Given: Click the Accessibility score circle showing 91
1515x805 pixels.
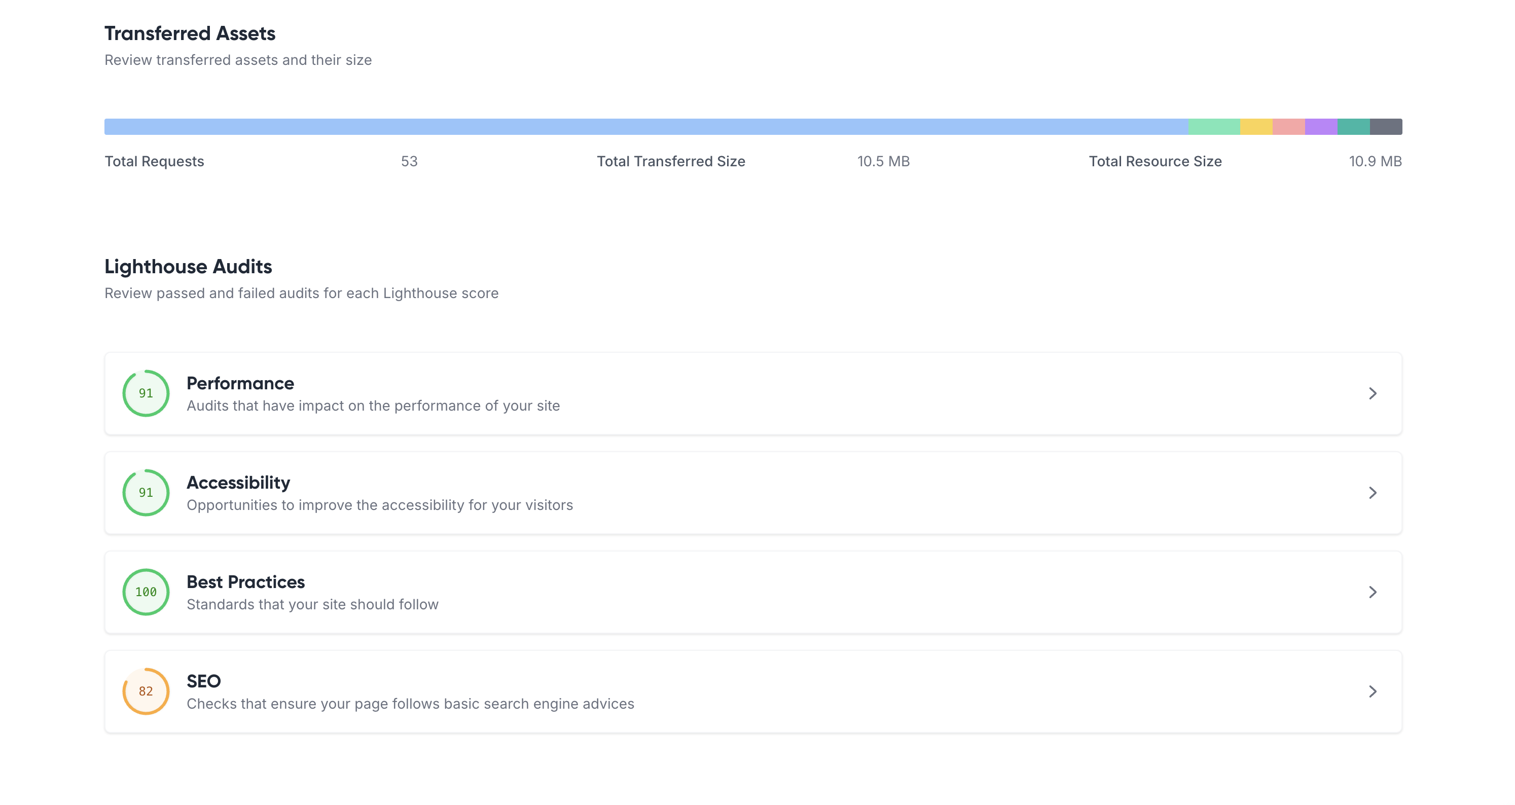Looking at the screenshot, I should (x=146, y=493).
